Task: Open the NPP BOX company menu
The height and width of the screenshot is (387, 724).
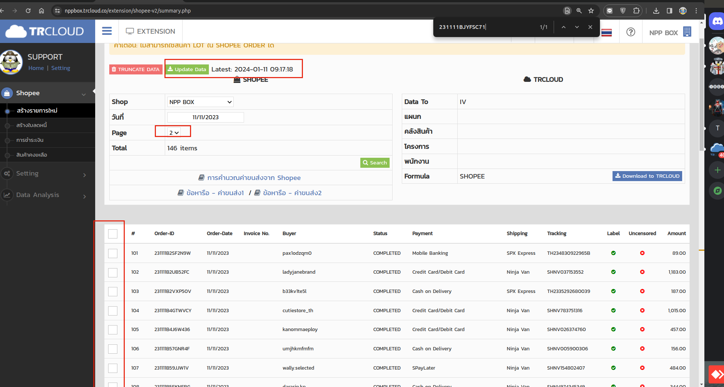Action: [x=670, y=33]
